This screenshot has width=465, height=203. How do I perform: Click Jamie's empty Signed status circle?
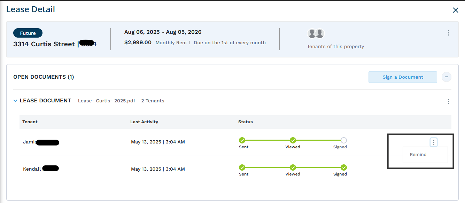[344, 140]
